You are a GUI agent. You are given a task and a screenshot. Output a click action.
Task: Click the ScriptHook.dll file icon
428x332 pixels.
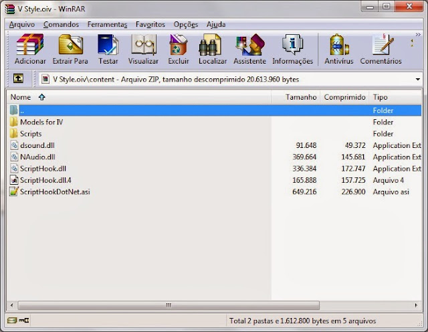coord(14,168)
